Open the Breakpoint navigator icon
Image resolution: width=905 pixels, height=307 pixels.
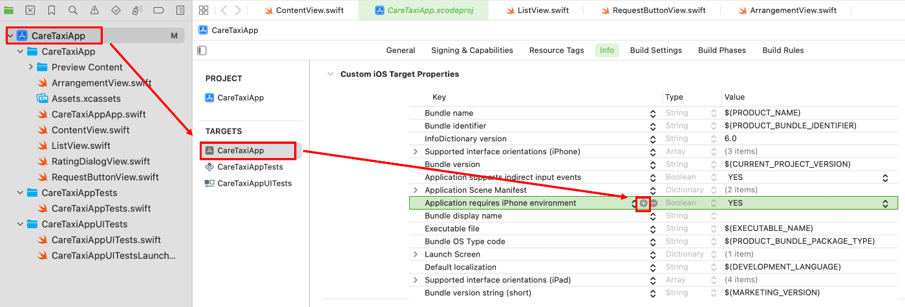[159, 10]
